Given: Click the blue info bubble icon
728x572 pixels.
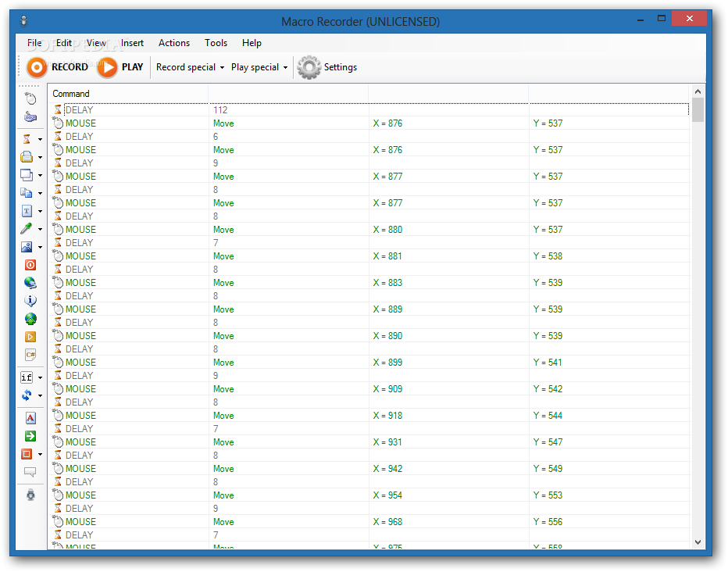Looking at the screenshot, I should click(x=30, y=300).
